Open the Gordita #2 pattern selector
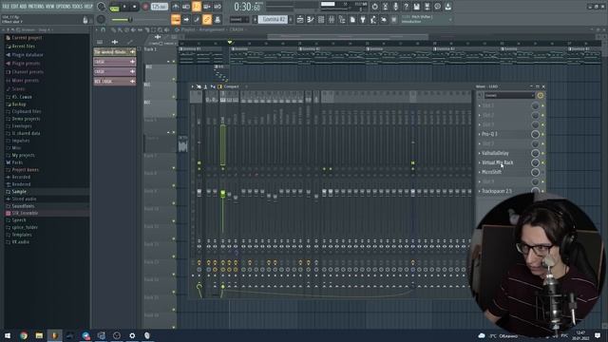 (x=274, y=19)
